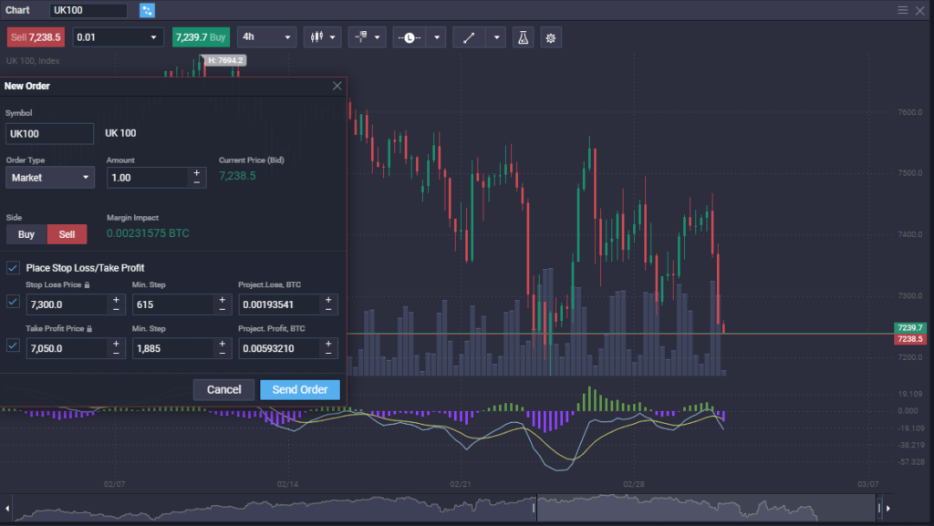
Task: Open the indicators tool icon
Action: point(361,37)
